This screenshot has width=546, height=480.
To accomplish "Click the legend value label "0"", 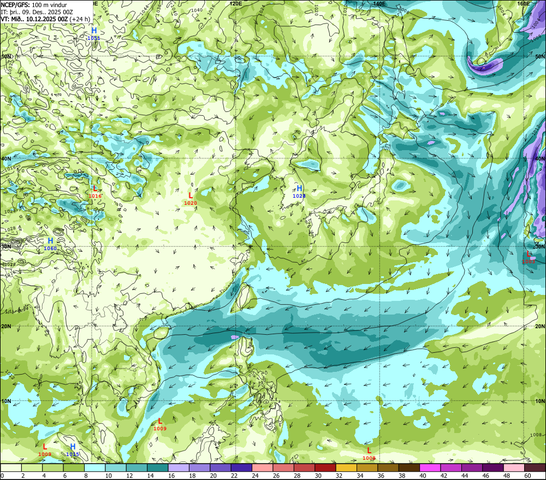I will [2, 476].
